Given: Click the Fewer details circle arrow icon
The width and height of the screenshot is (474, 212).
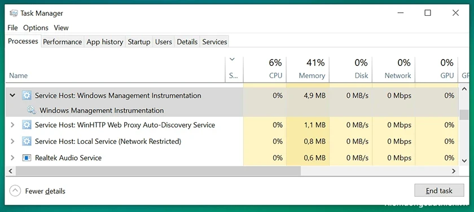Looking at the screenshot, I should [x=15, y=191].
